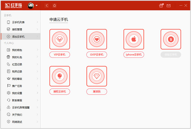Open the mail envelope messages icon
The height and width of the screenshot is (129, 191).
168,6
